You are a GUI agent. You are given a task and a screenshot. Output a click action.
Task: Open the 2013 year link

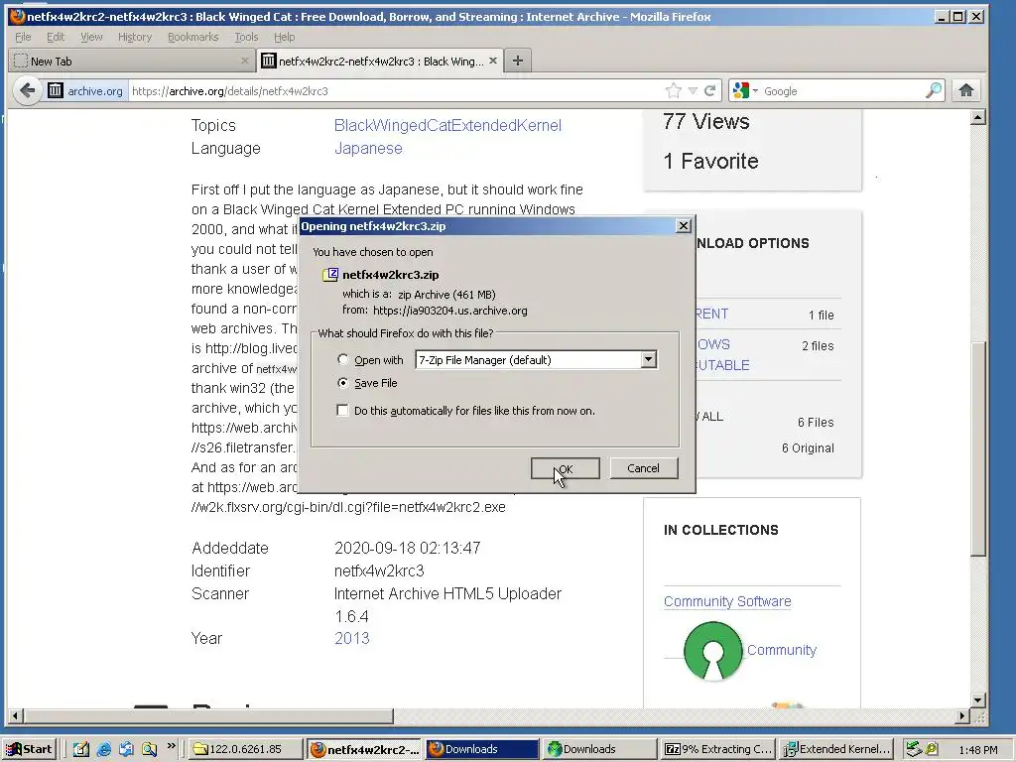coord(352,638)
